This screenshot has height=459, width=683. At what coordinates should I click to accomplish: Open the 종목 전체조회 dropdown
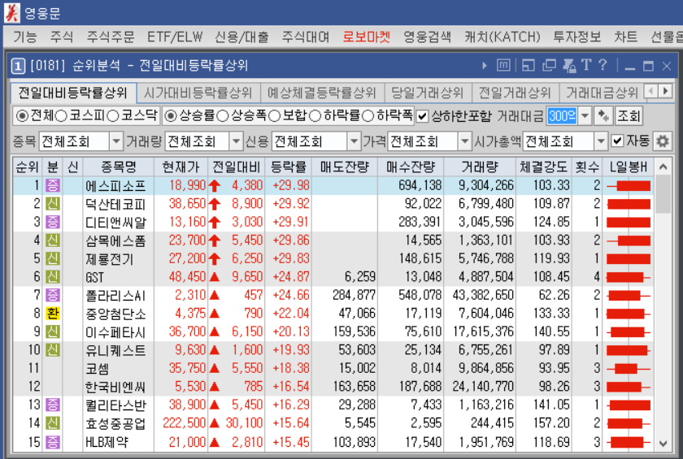click(x=115, y=141)
